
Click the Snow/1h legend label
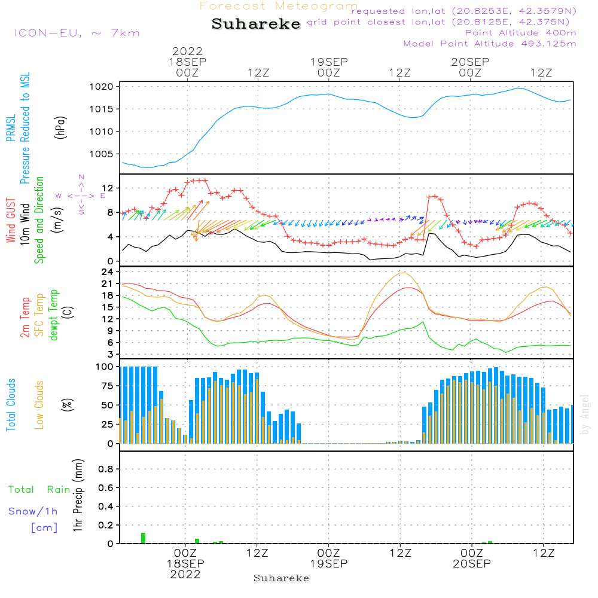[x=33, y=511]
